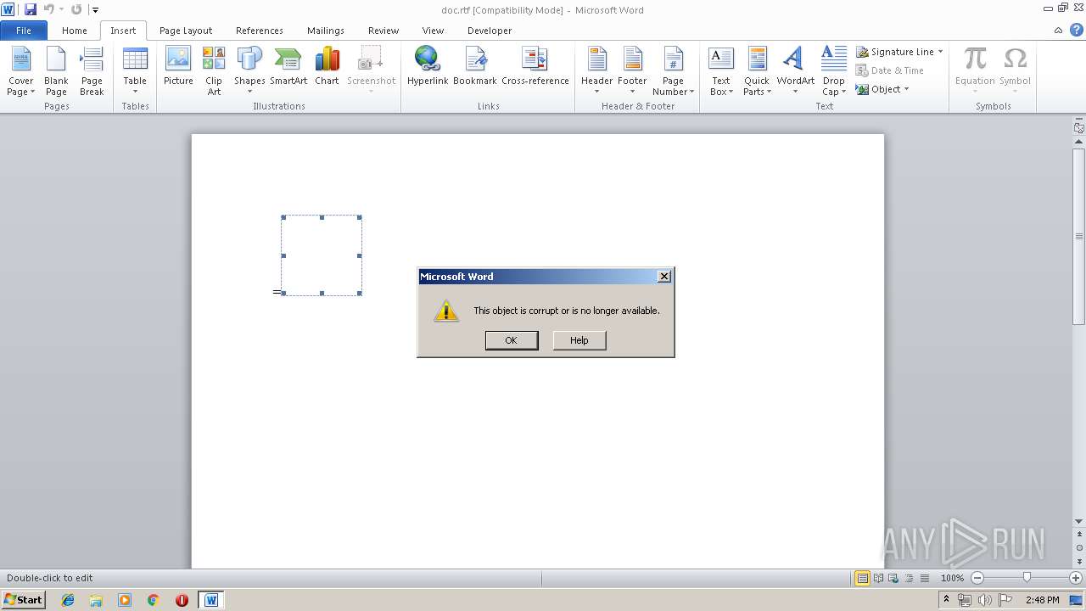The height and width of the screenshot is (611, 1086).
Task: Switch to the Developer tab
Action: (490, 31)
